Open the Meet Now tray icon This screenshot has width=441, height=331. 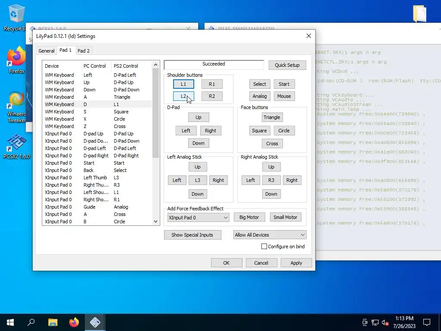coord(364,322)
